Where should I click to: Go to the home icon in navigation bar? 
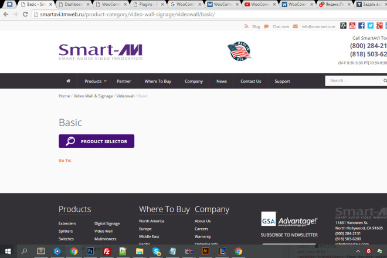69,81
